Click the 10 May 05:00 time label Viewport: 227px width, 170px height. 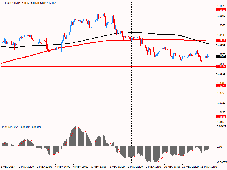[x=172, y=167]
